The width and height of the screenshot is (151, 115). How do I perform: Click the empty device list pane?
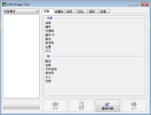pyautogui.click(x=21, y=56)
